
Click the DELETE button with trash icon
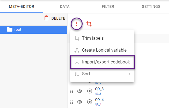[x=55, y=18]
